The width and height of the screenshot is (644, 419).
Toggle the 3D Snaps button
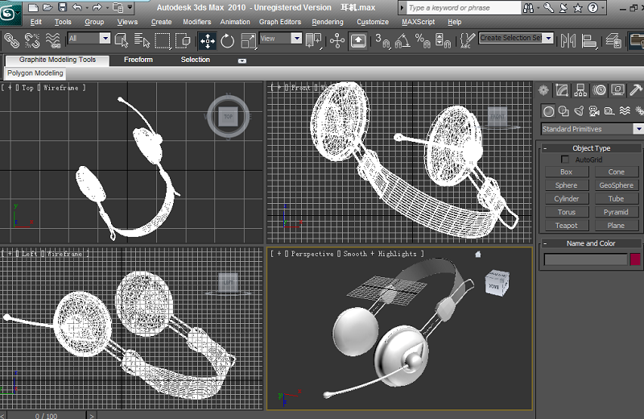tap(382, 40)
